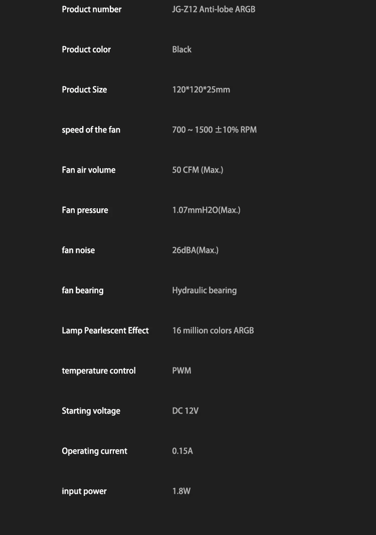Image resolution: width=376 pixels, height=535 pixels.
Task: Click the "Product Size" label
Action: pos(84,90)
